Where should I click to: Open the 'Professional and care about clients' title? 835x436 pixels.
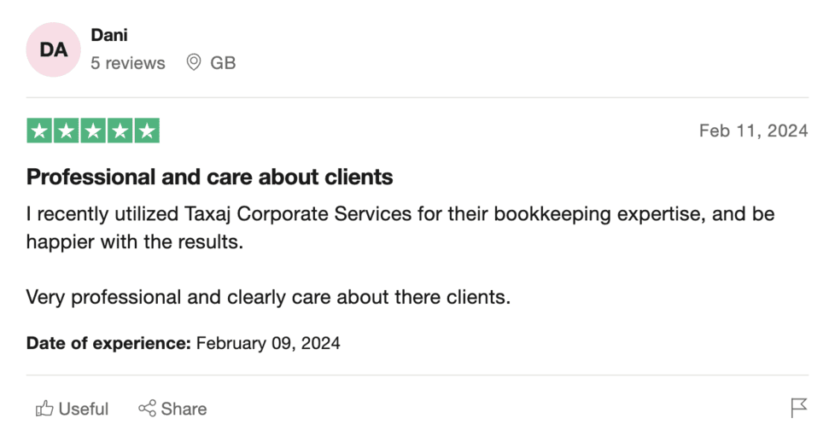[210, 177]
